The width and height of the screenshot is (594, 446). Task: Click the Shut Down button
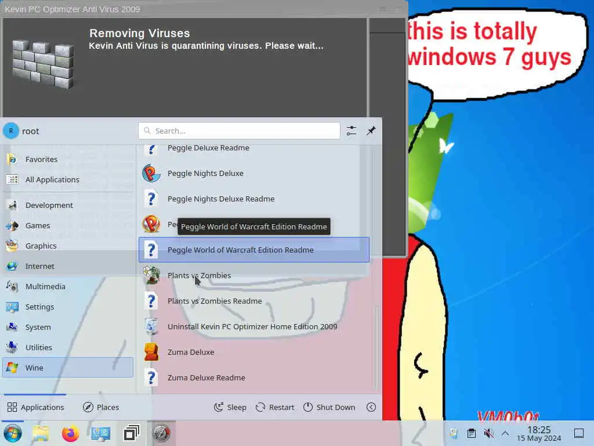click(329, 407)
